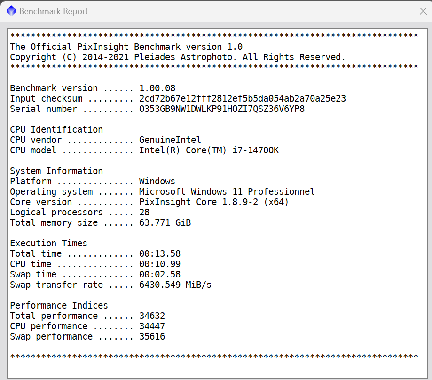Screen dimensions: 432x380
Task: Click the total performance score 34632
Action: (152, 316)
